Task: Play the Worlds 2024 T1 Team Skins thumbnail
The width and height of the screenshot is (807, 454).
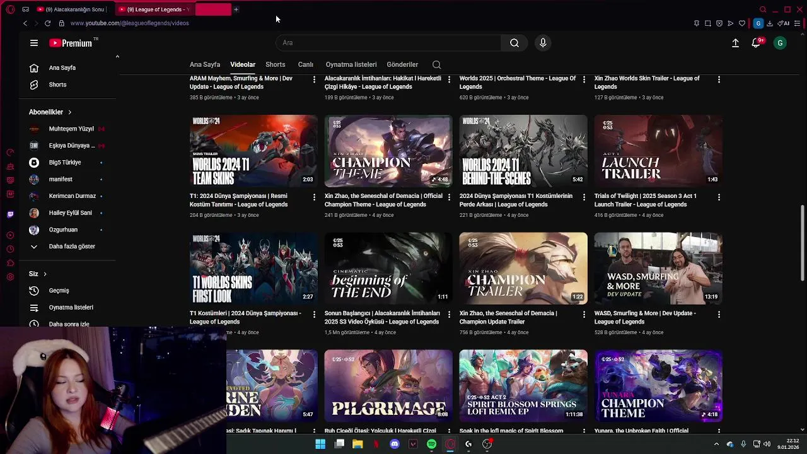Action: (253, 151)
